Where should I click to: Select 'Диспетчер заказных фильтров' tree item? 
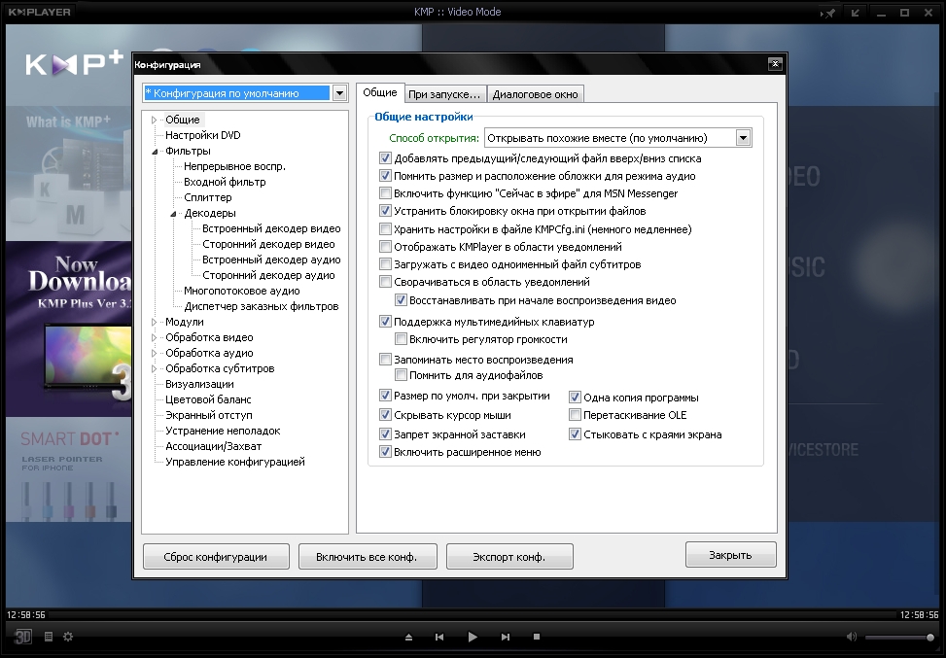click(262, 306)
